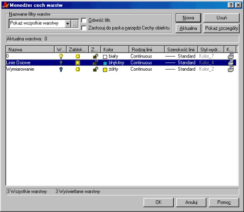
Task: Check Zastosuj do paska narzędzi Cechy obiektu
Action: pyautogui.click(x=83, y=28)
